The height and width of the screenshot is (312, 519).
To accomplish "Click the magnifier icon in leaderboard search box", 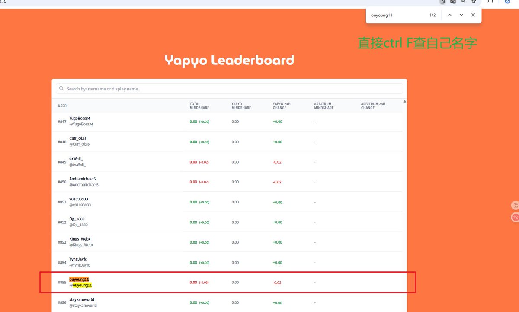I will (62, 89).
